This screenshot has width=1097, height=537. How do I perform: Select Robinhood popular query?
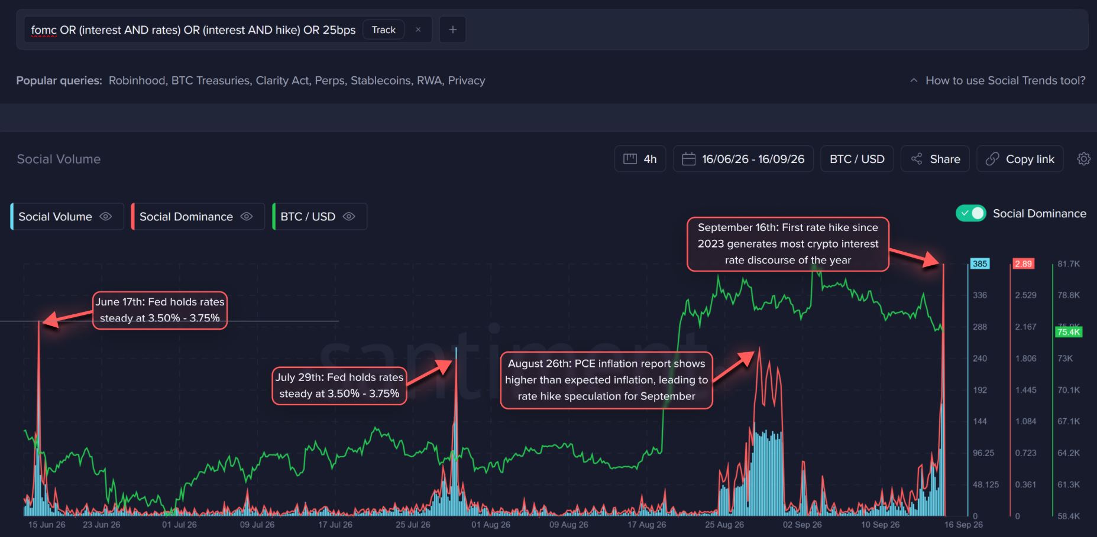pyautogui.click(x=137, y=80)
